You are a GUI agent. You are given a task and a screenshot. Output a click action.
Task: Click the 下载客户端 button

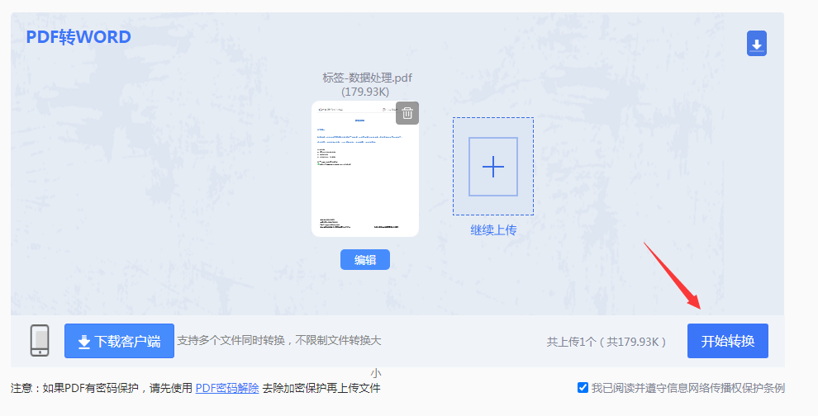pyautogui.click(x=120, y=341)
